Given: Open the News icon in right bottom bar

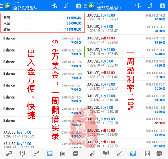Looking at the screenshot, I should tap(146, 153).
